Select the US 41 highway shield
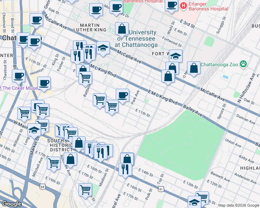This screenshot has height=208, width=260. (x=161, y=189)
